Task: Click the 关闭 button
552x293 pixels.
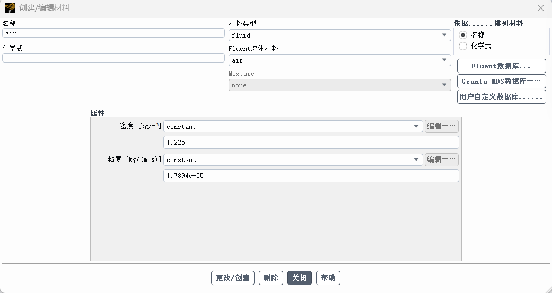Action: 300,278
